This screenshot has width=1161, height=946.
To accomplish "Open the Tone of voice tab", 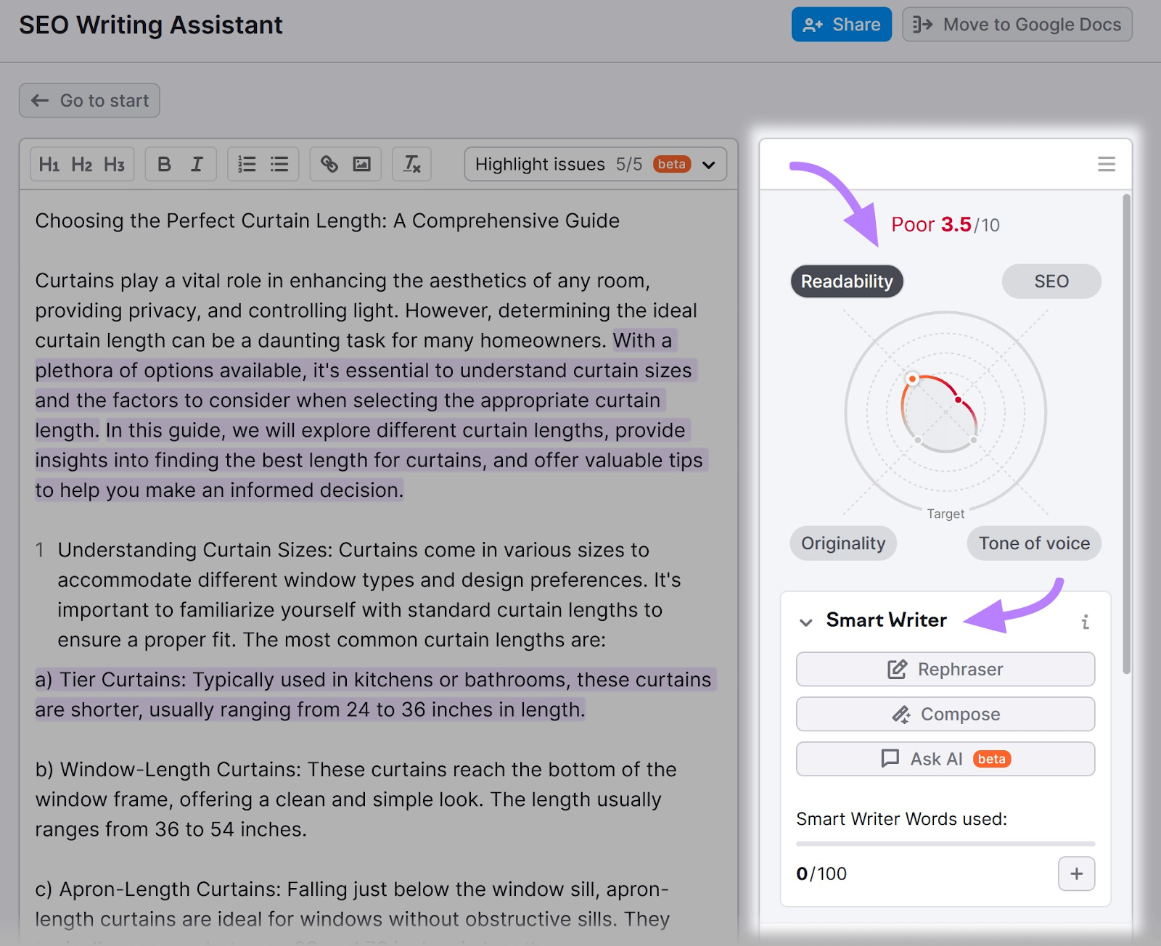I will click(x=1034, y=543).
